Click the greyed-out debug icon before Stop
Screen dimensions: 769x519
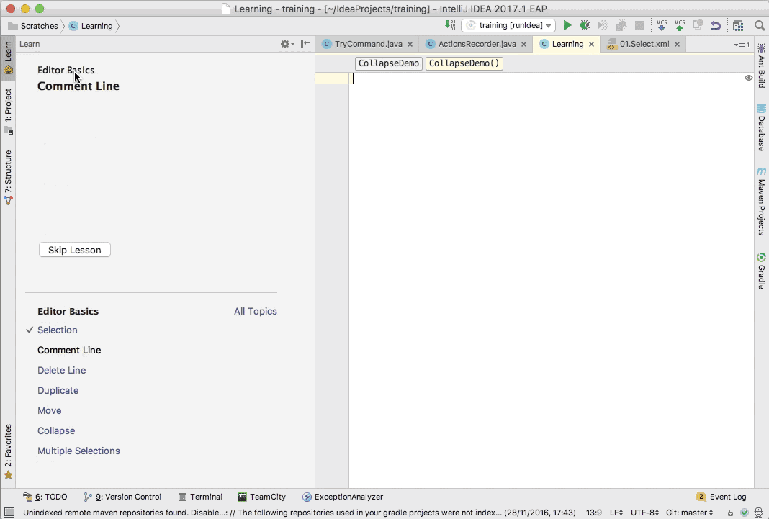[621, 25]
